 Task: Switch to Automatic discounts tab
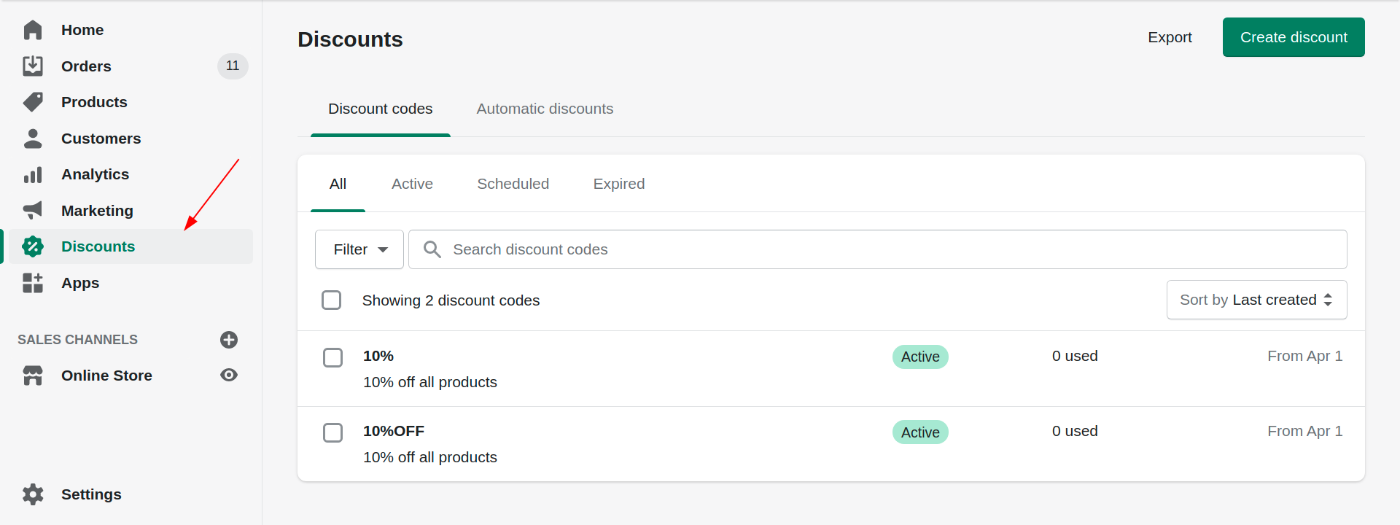545,109
